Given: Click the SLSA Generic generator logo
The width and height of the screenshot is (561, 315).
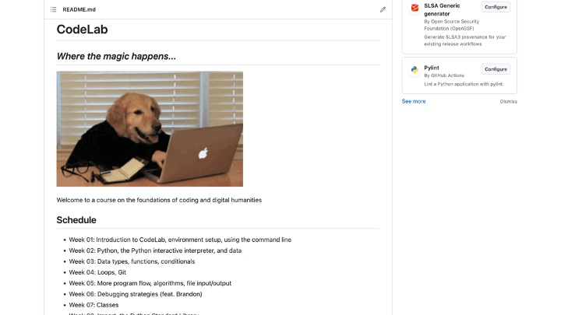Looking at the screenshot, I should pos(415,8).
